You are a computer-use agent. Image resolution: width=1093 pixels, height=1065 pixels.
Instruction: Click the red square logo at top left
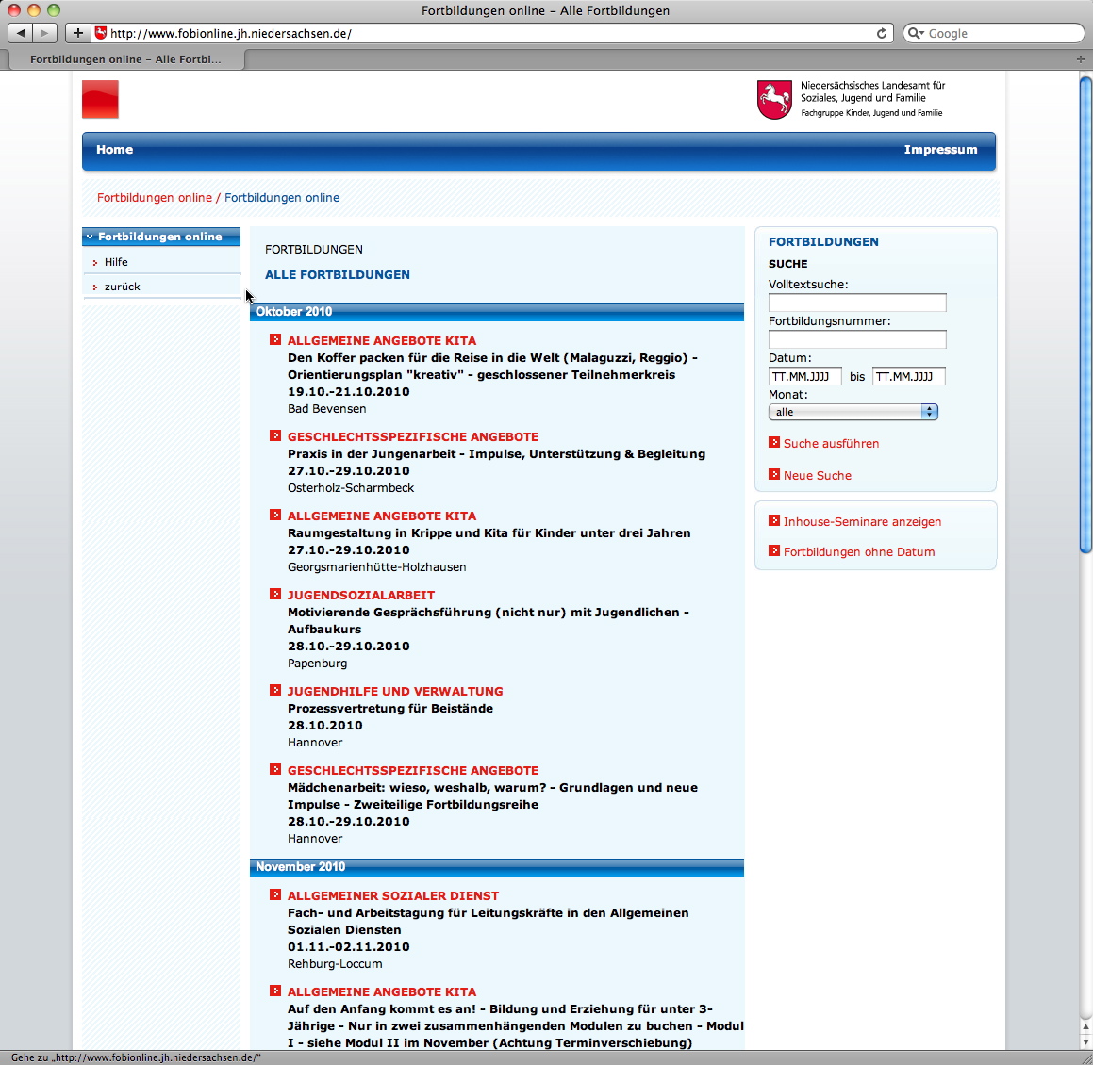click(x=100, y=99)
